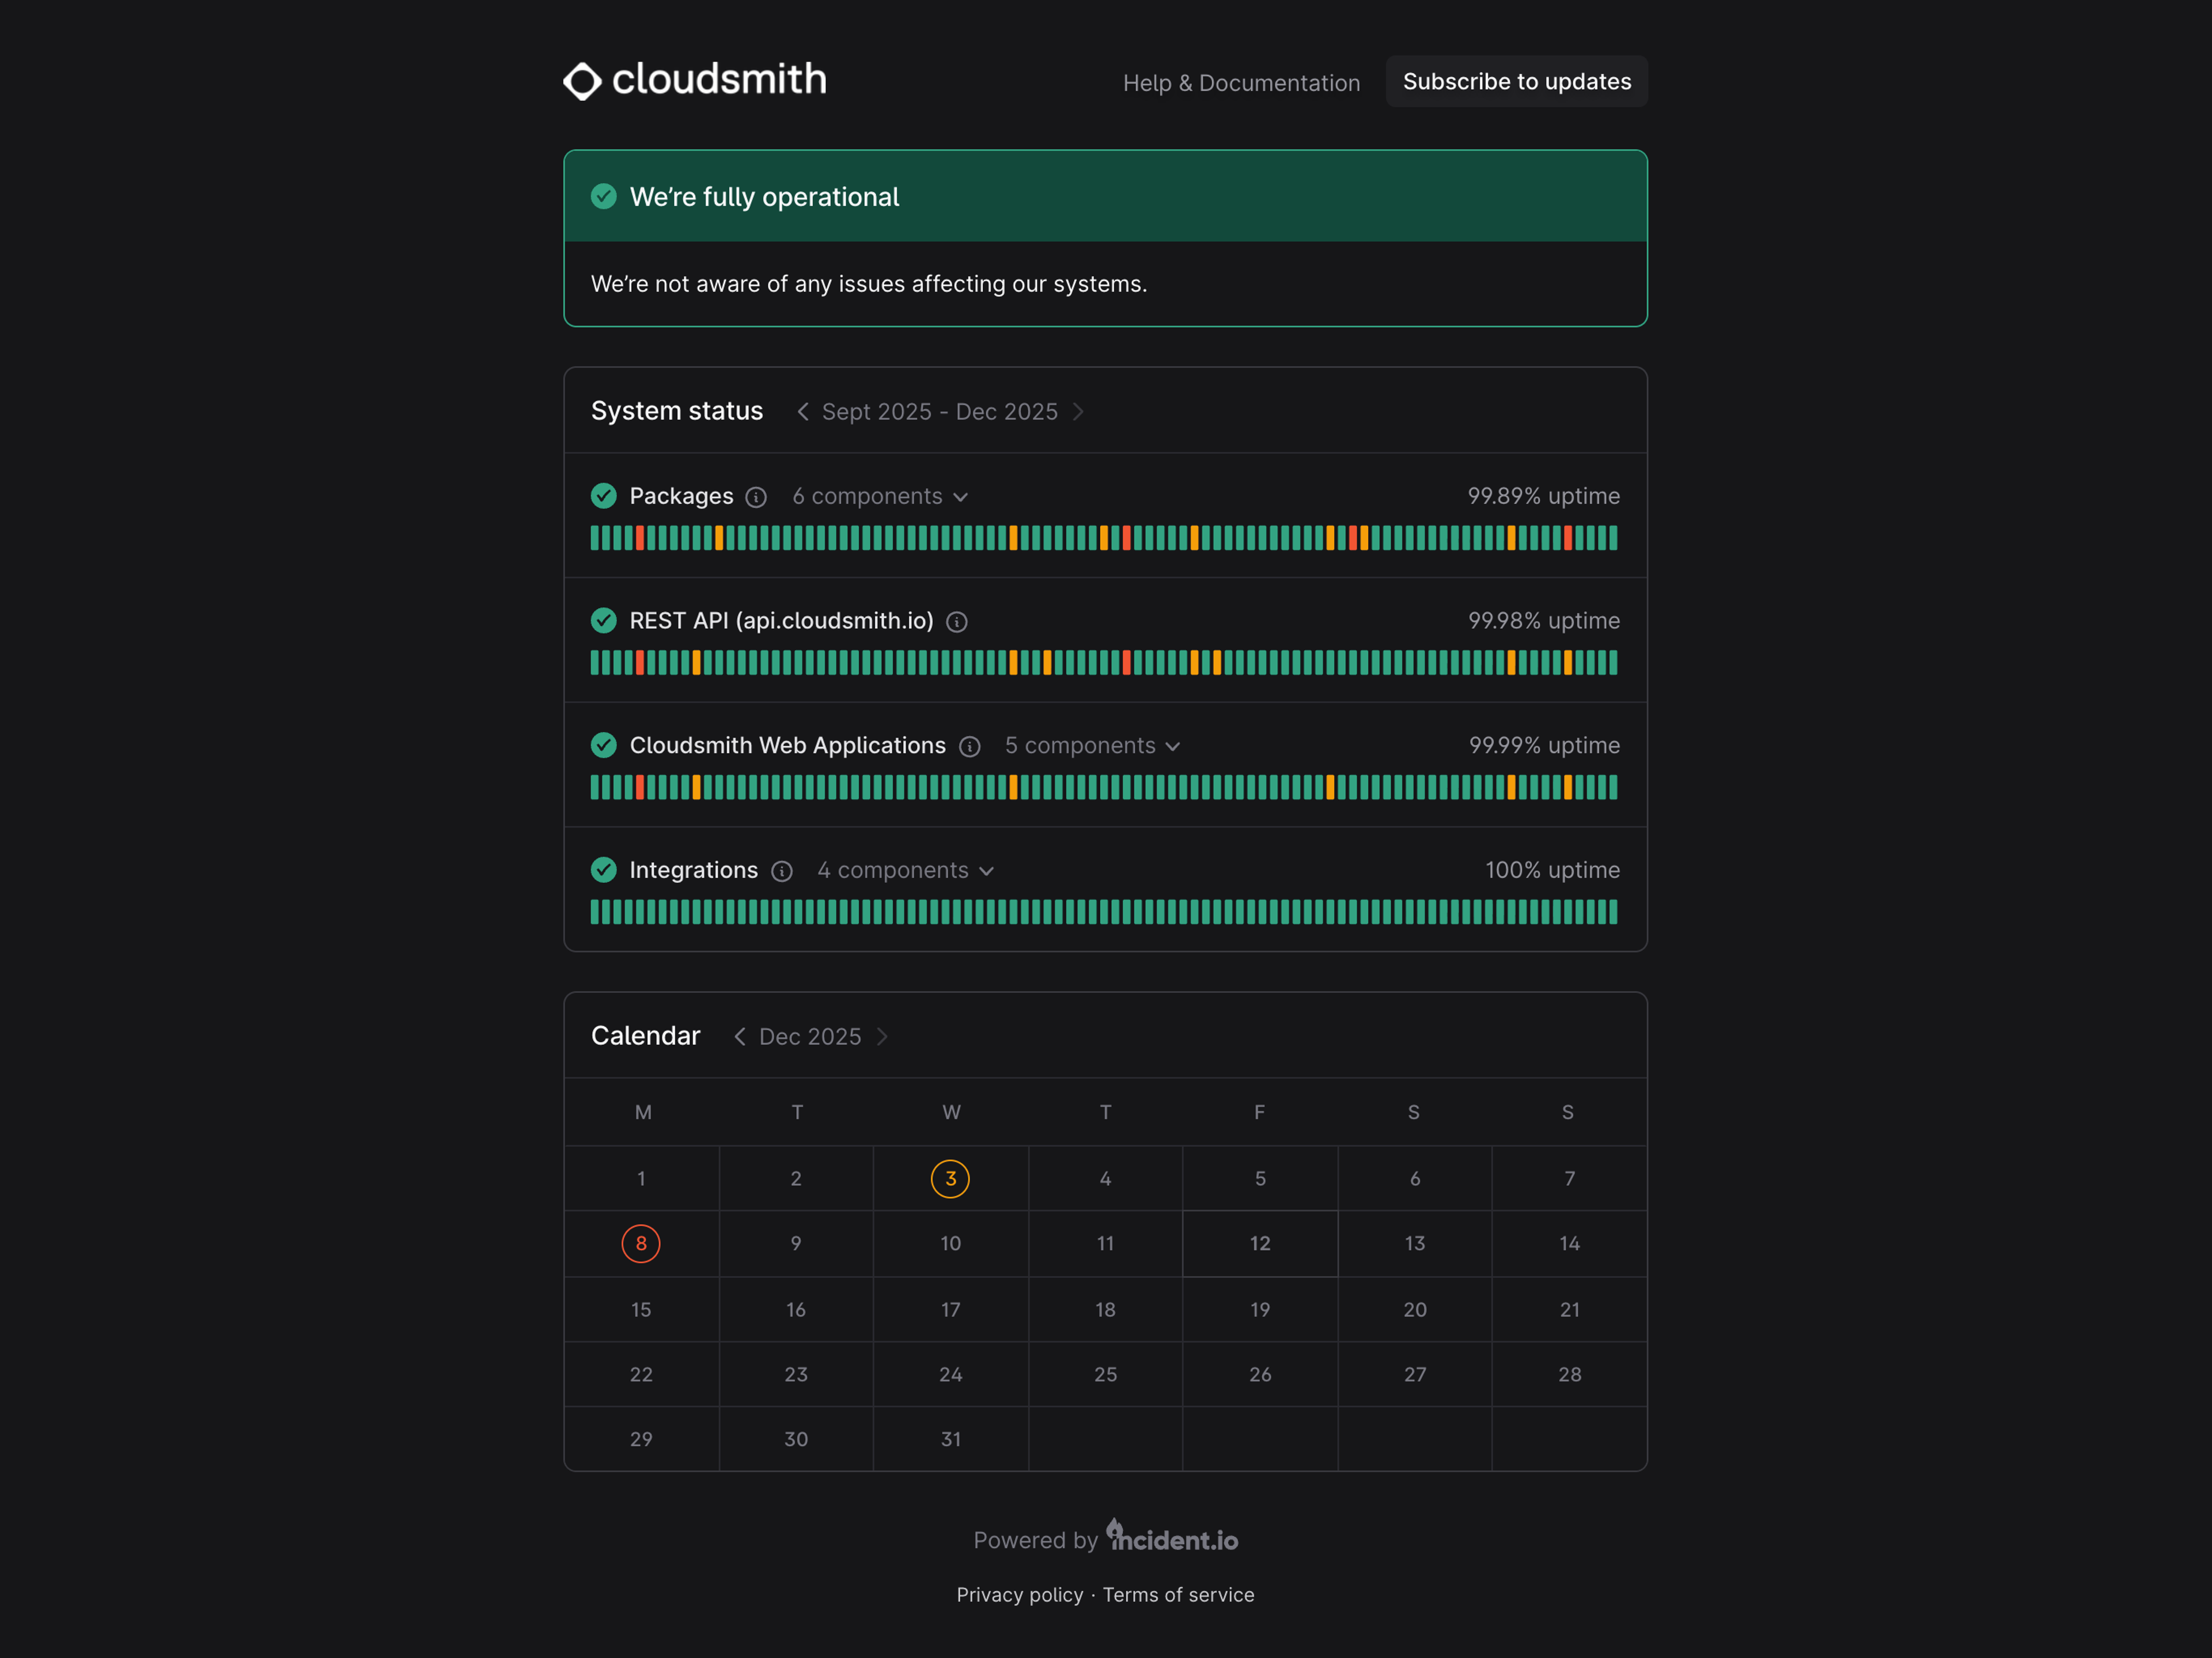Click red bar in Web Applications timeline

pos(640,787)
